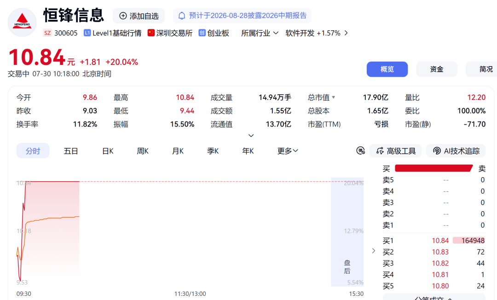The height and width of the screenshot is (300, 497).
Task: Open 更多 chart period dropdown
Action: pyautogui.click(x=288, y=151)
